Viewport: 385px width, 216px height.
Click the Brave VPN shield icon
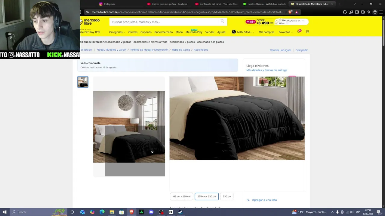pos(375,12)
